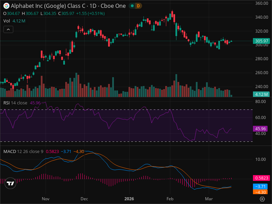Click the 305.97 current price label
This screenshot has height=204, width=272.
coord(261,41)
